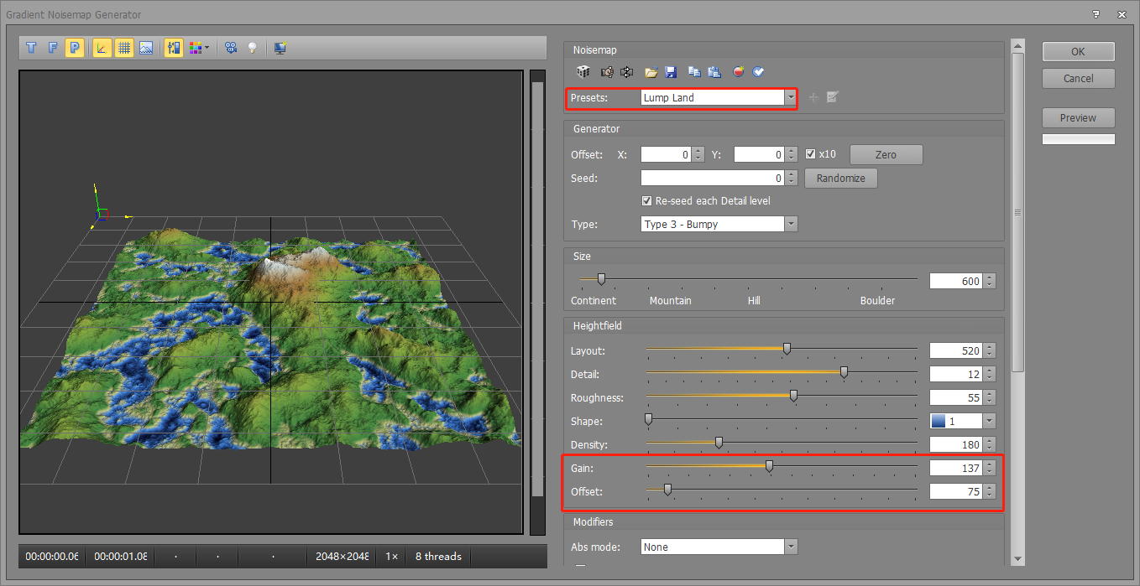Click the paste clipboard icon in Noisemap
This screenshot has width=1140, height=586.
click(714, 72)
